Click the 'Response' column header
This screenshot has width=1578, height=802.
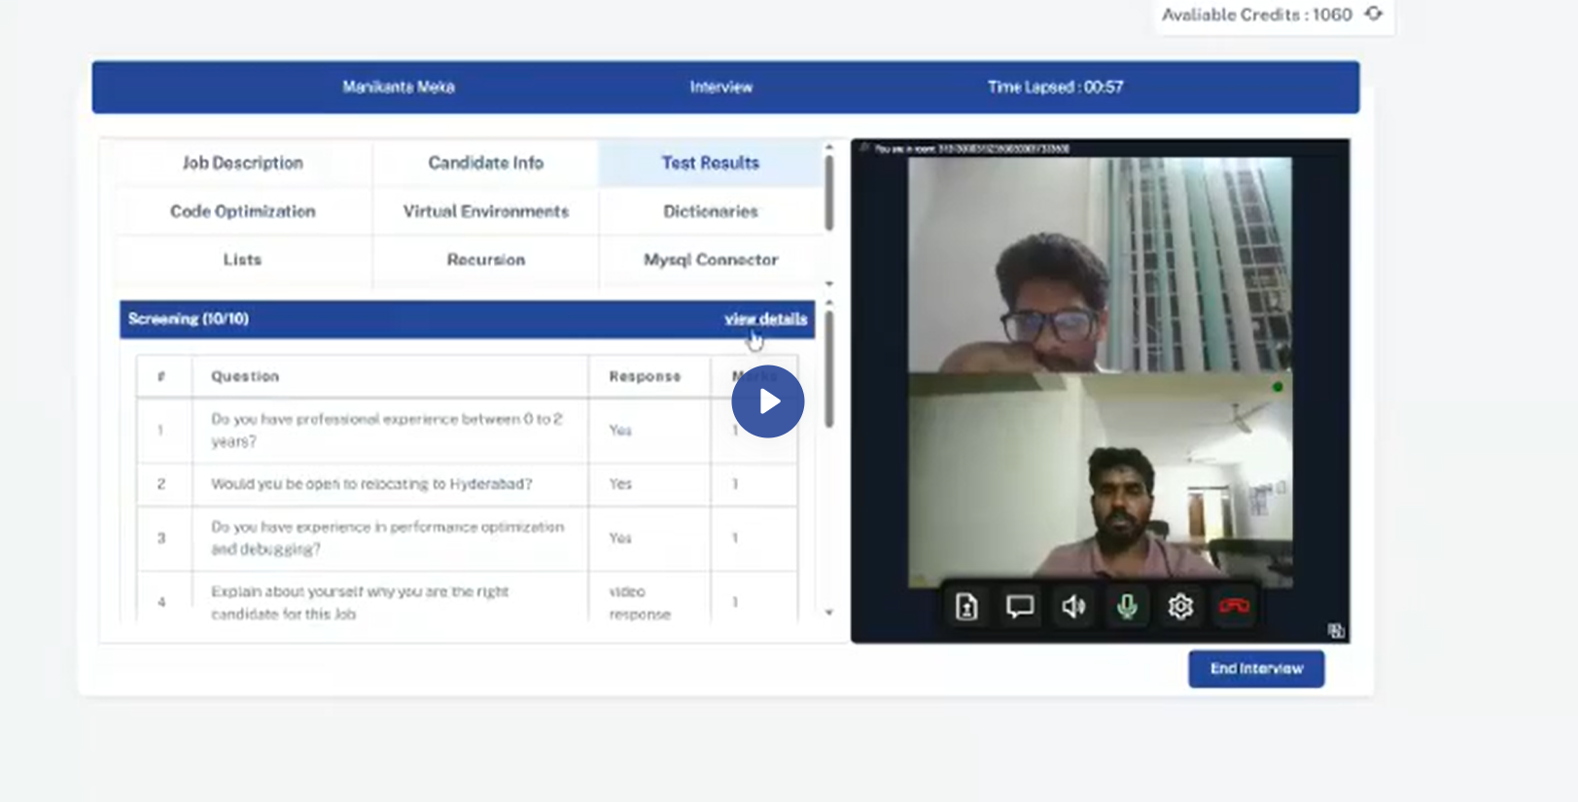[645, 376]
